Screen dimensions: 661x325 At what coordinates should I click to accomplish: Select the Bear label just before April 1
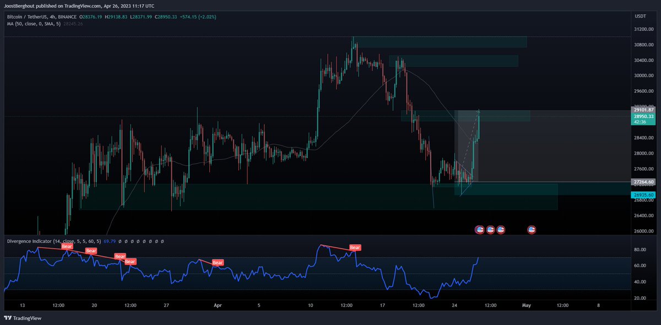tap(218, 263)
